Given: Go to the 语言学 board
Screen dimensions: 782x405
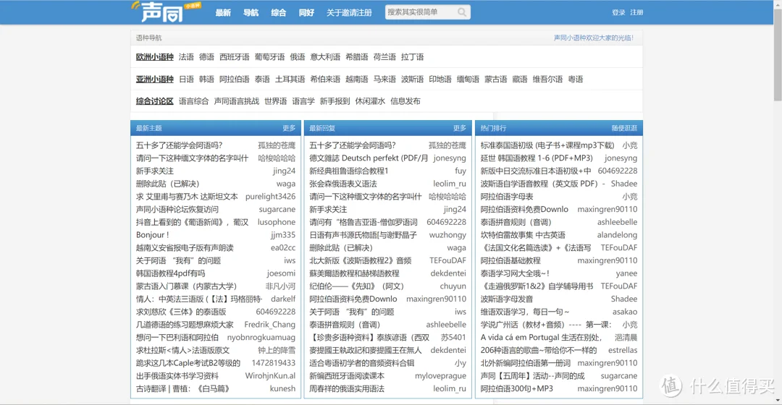Looking at the screenshot, I should (x=303, y=101).
